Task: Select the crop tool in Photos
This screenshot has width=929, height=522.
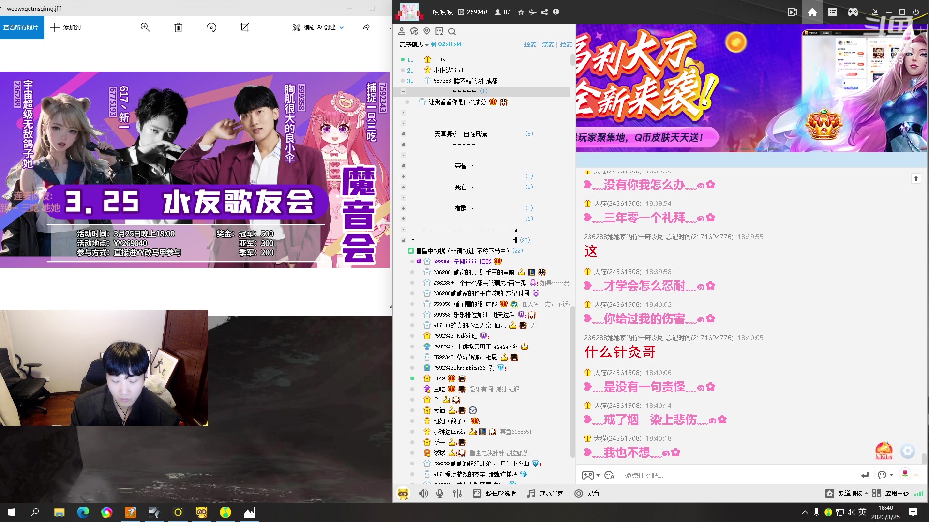Action: point(244,28)
